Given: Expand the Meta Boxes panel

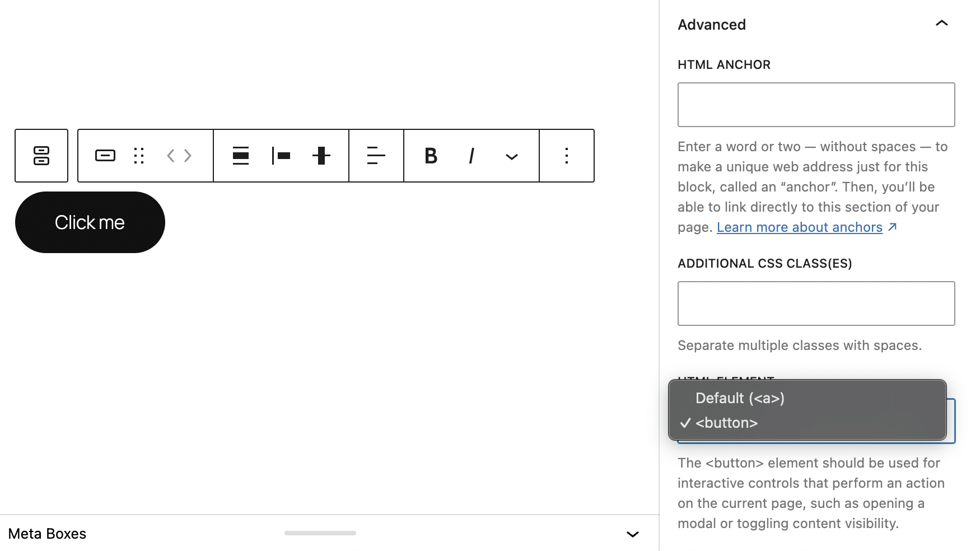Looking at the screenshot, I should [x=632, y=534].
